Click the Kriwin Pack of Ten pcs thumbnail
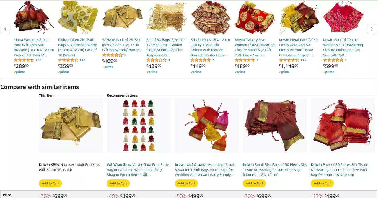Screen dimensions: 378x198 tap(343, 18)
